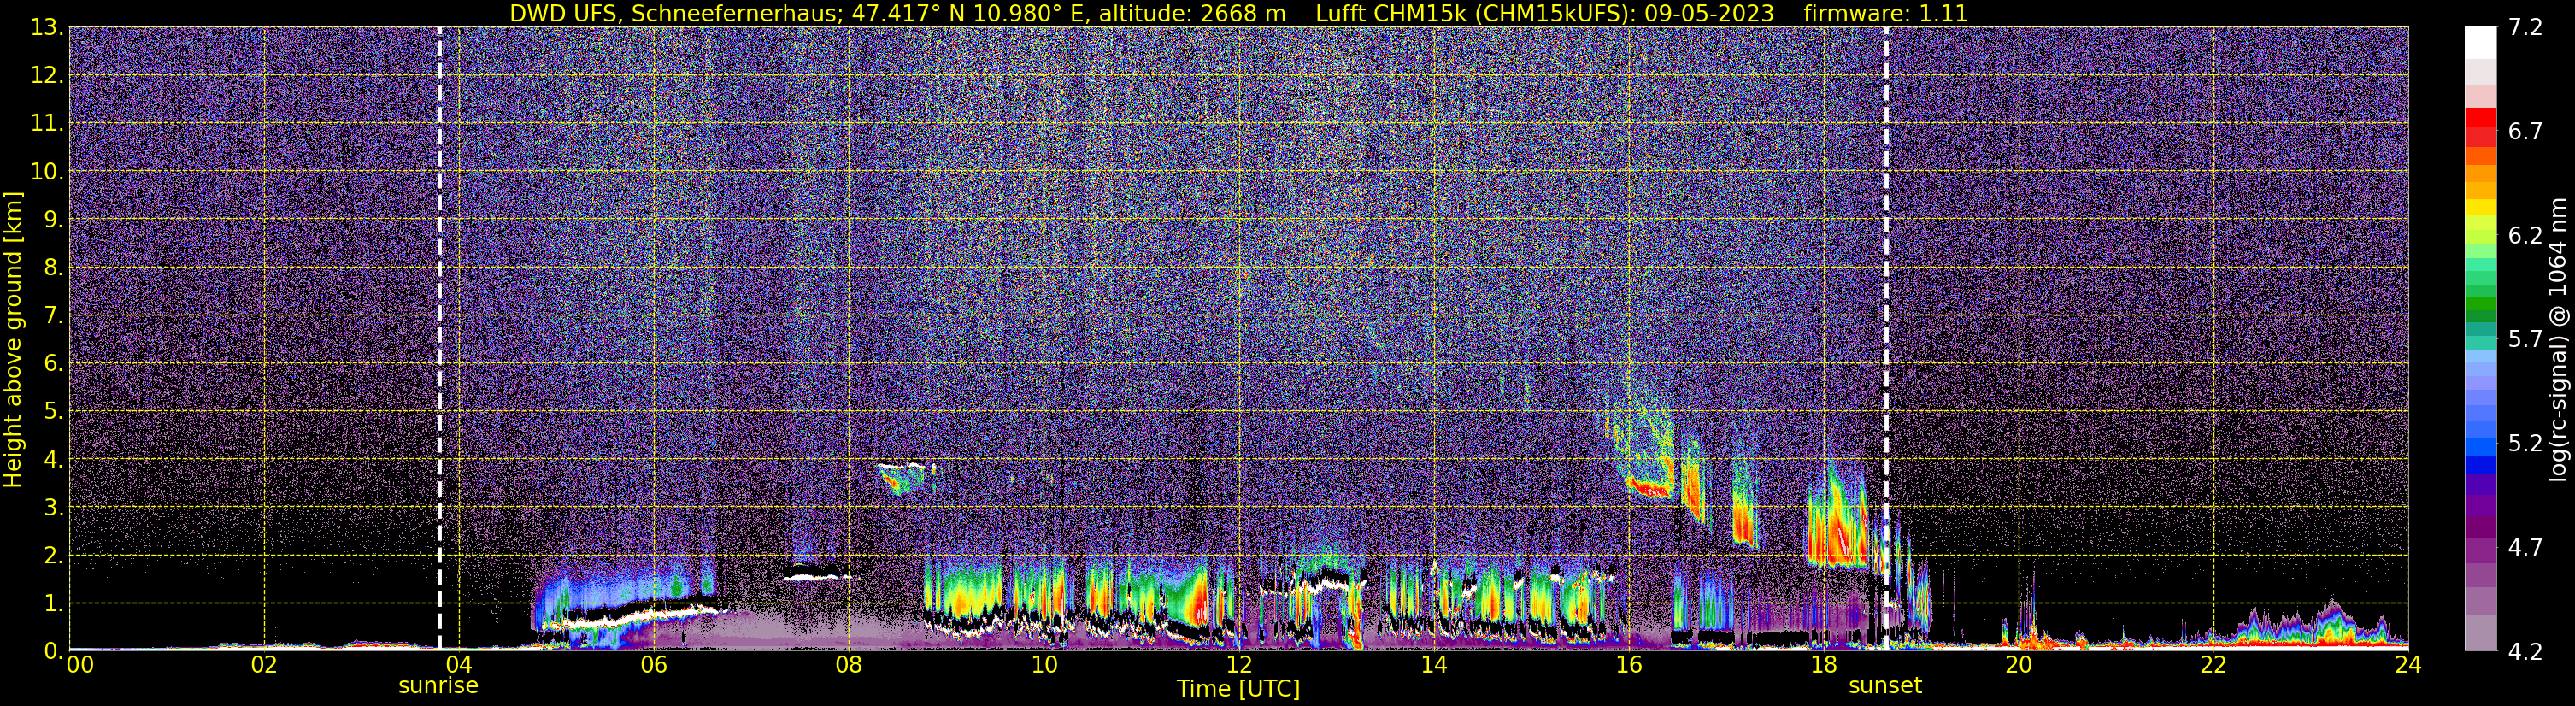Click the '13.' height tick label
Screen dimensions: 2575x706
click(46, 27)
